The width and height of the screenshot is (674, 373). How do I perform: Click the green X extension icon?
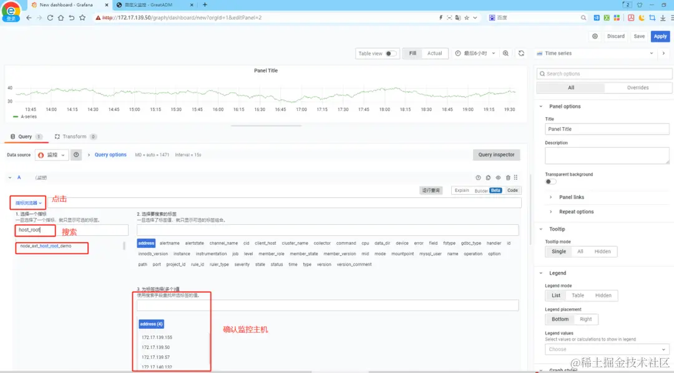tap(607, 17)
